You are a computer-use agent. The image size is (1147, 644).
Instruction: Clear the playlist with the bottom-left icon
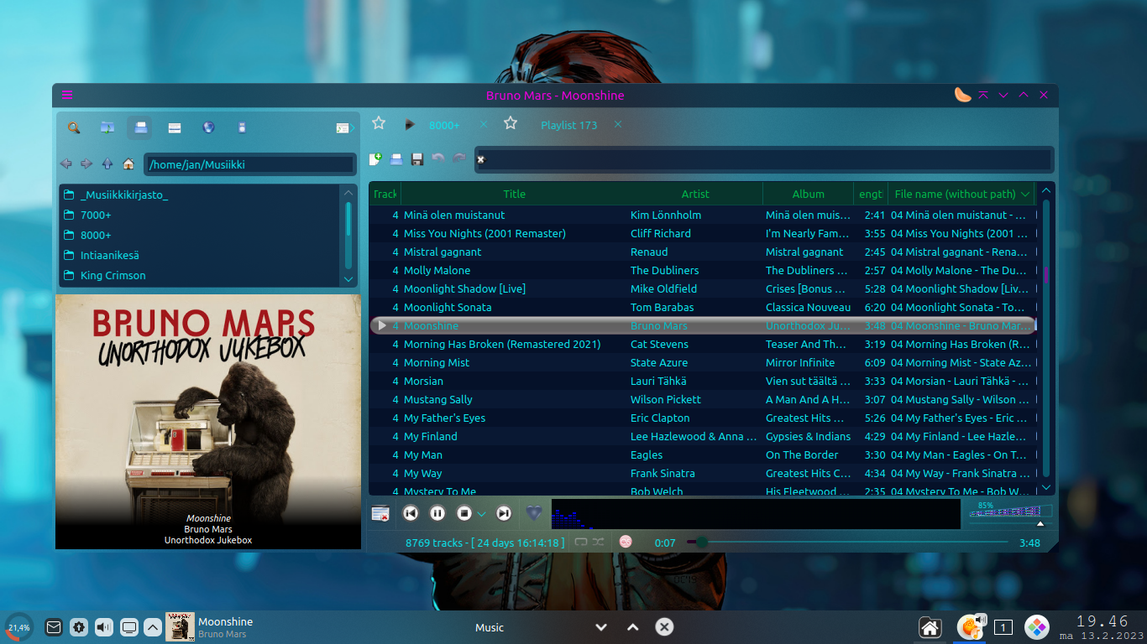click(380, 513)
